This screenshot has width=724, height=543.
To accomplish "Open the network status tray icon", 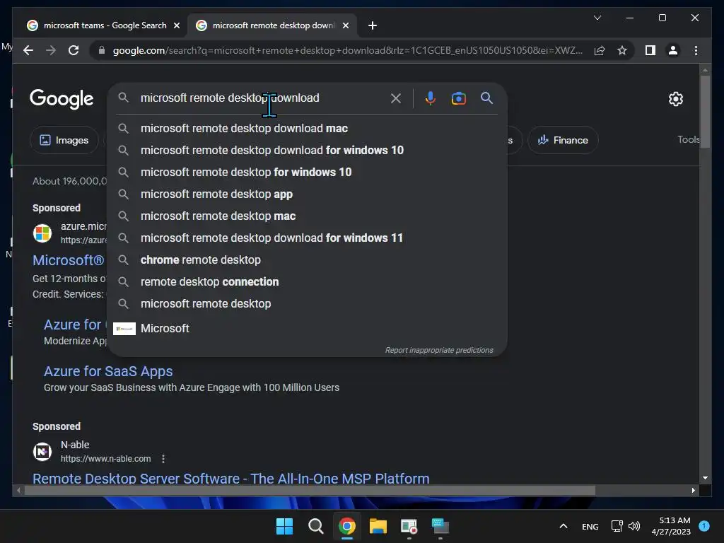I will click(x=617, y=526).
